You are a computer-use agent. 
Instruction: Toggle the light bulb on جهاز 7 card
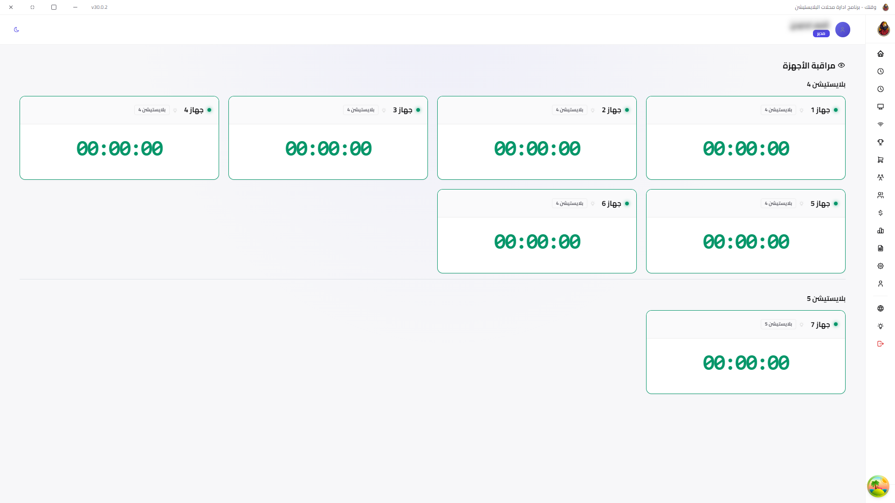(x=802, y=325)
